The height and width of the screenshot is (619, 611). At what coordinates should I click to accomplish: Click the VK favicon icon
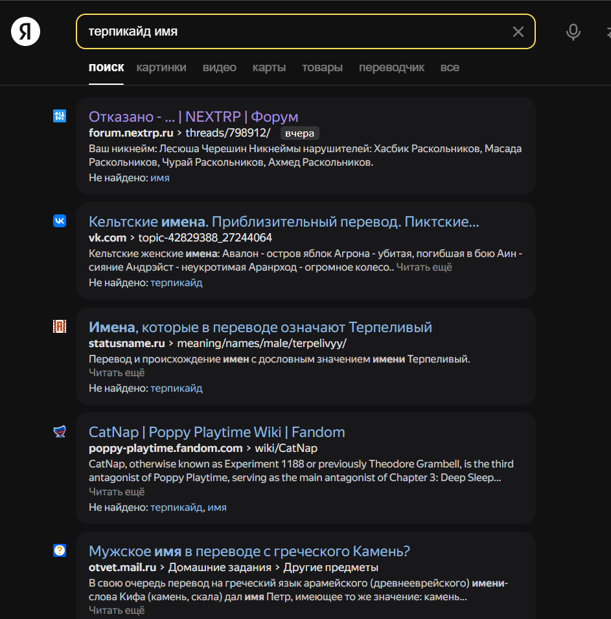[60, 221]
